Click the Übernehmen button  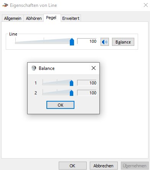point(135,166)
